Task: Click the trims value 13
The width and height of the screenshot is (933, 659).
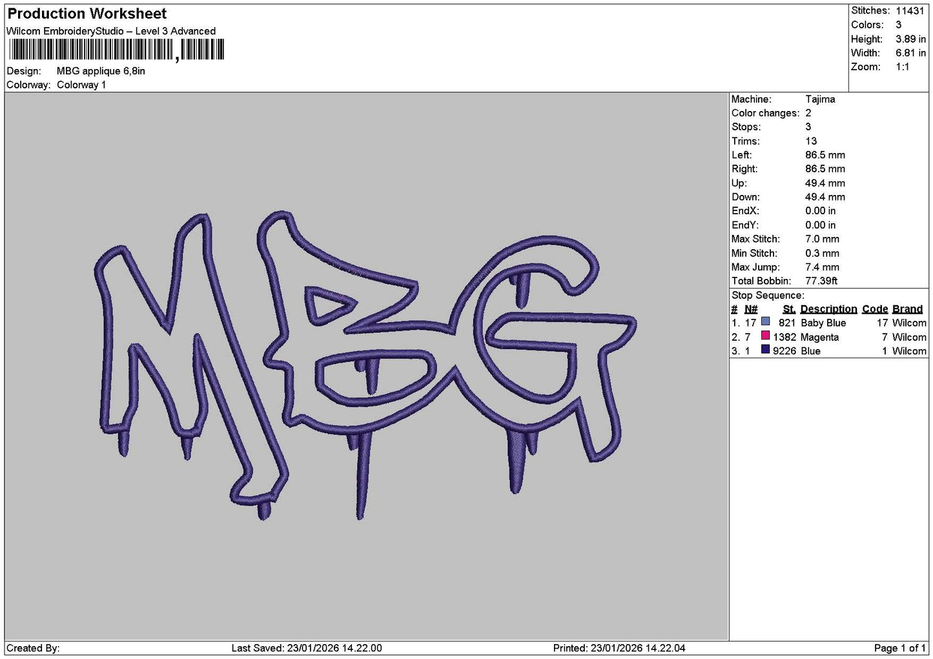Action: click(811, 141)
